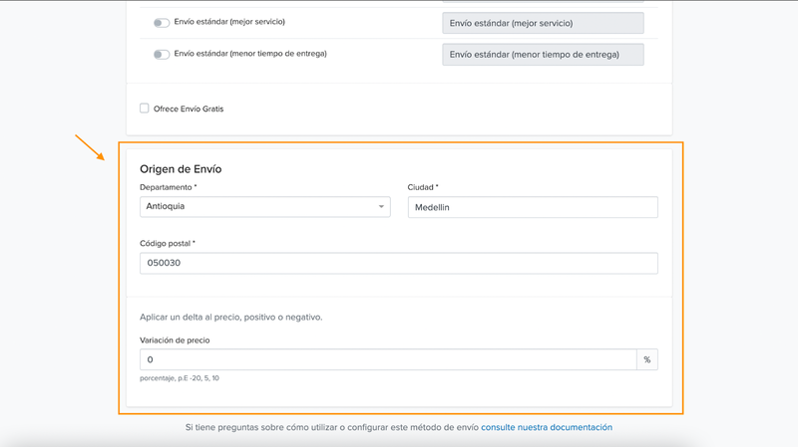This screenshot has width=798, height=447.
Task: Click the porcentaje hint text below input
Action: [180, 378]
